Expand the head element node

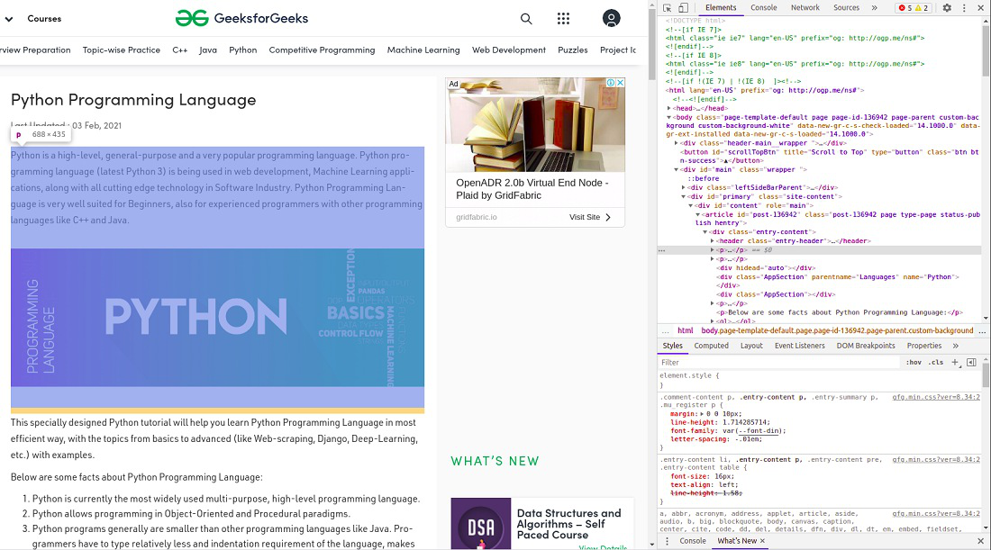click(669, 109)
